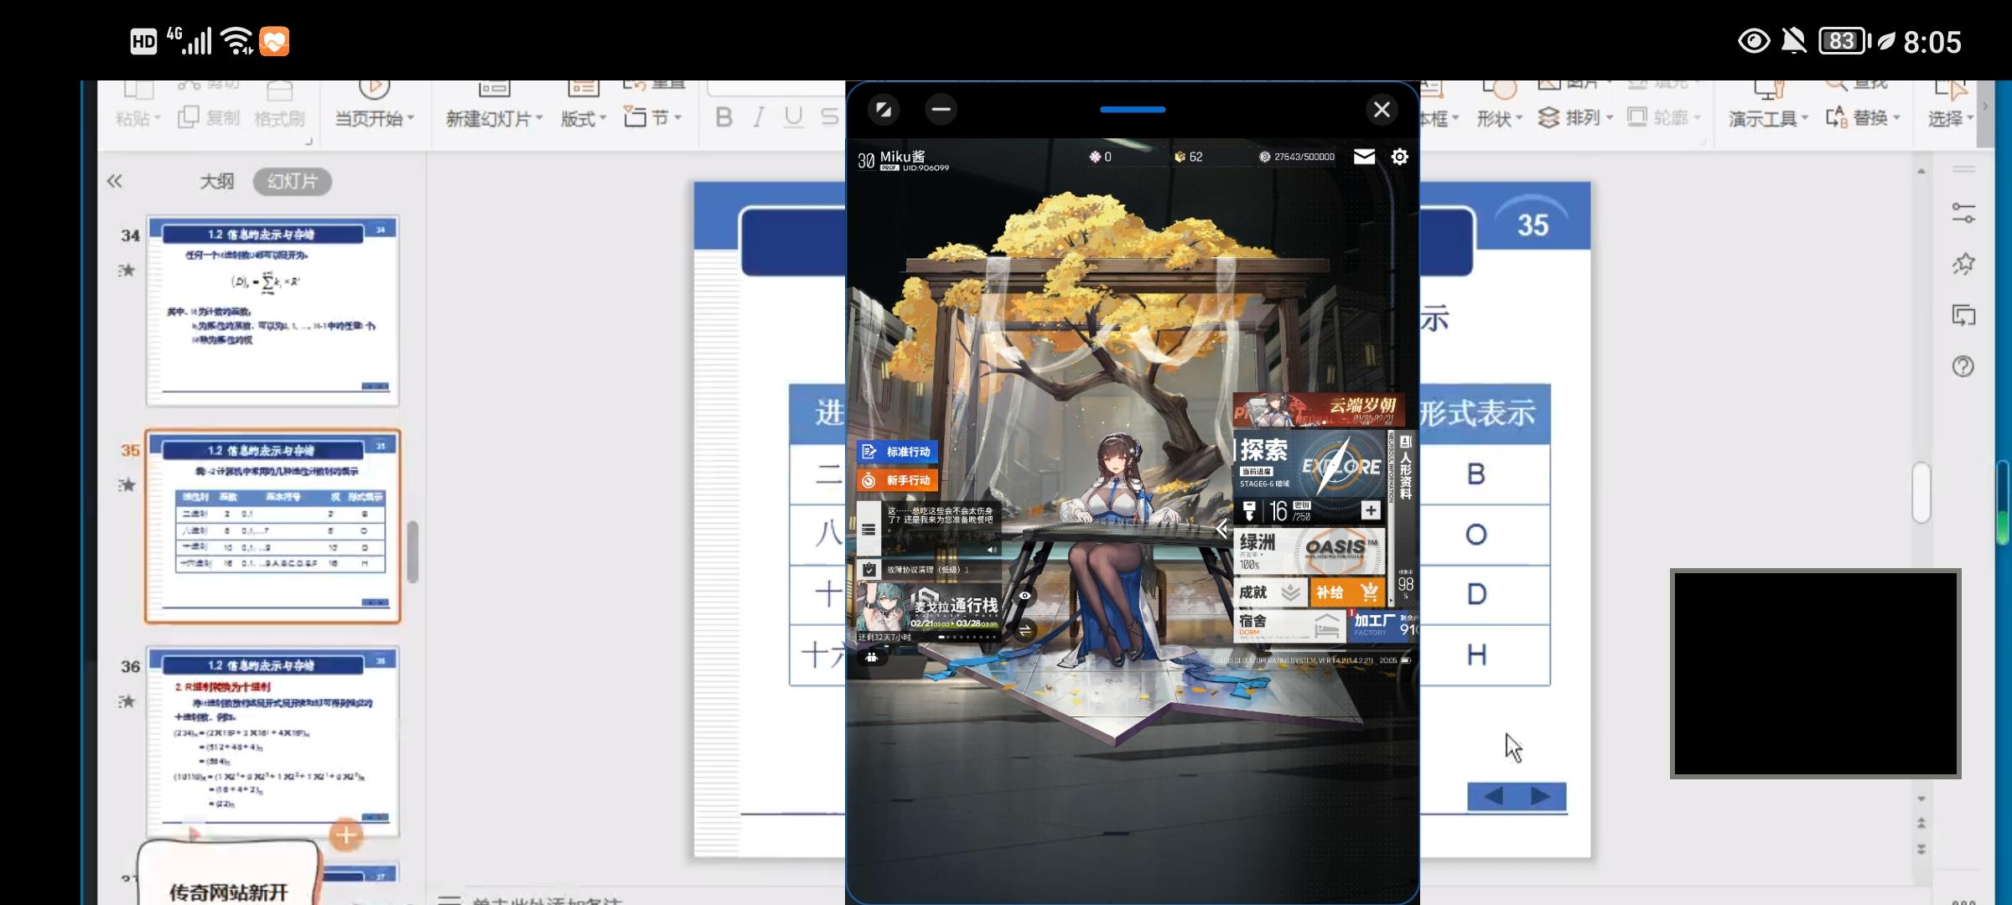Viewport: 2012px width, 905px height.
Task: Switch to the 幻灯片 slides tab
Action: 293,181
